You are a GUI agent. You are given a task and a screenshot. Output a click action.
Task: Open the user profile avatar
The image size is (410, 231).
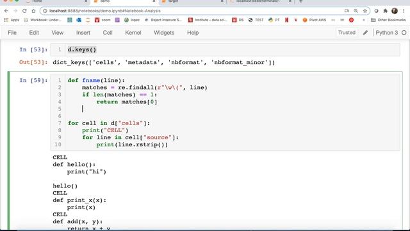coord(395,11)
